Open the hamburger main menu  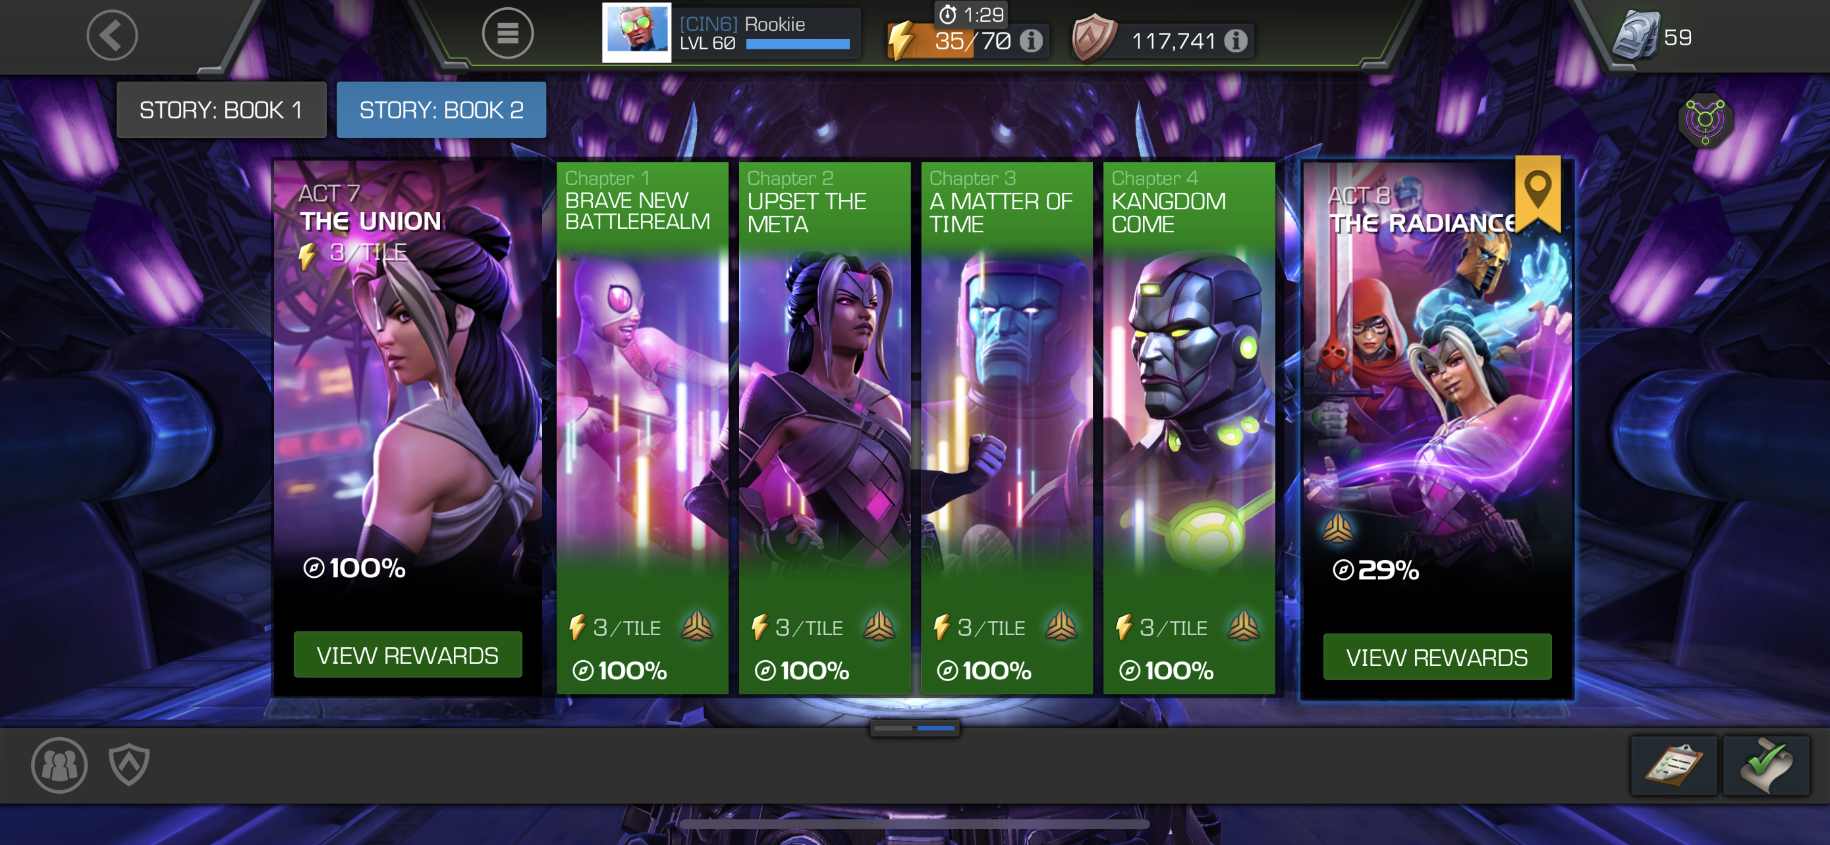[x=507, y=34]
